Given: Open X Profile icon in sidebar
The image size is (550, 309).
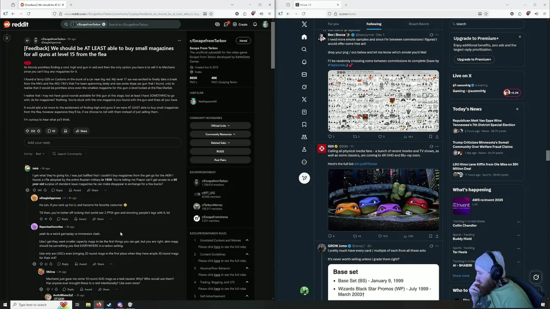Looking at the screenshot, I should click(304, 149).
